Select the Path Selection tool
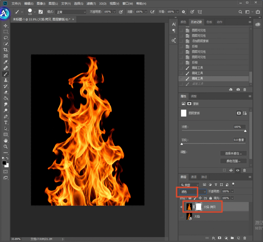263x242 pixels. (6, 129)
